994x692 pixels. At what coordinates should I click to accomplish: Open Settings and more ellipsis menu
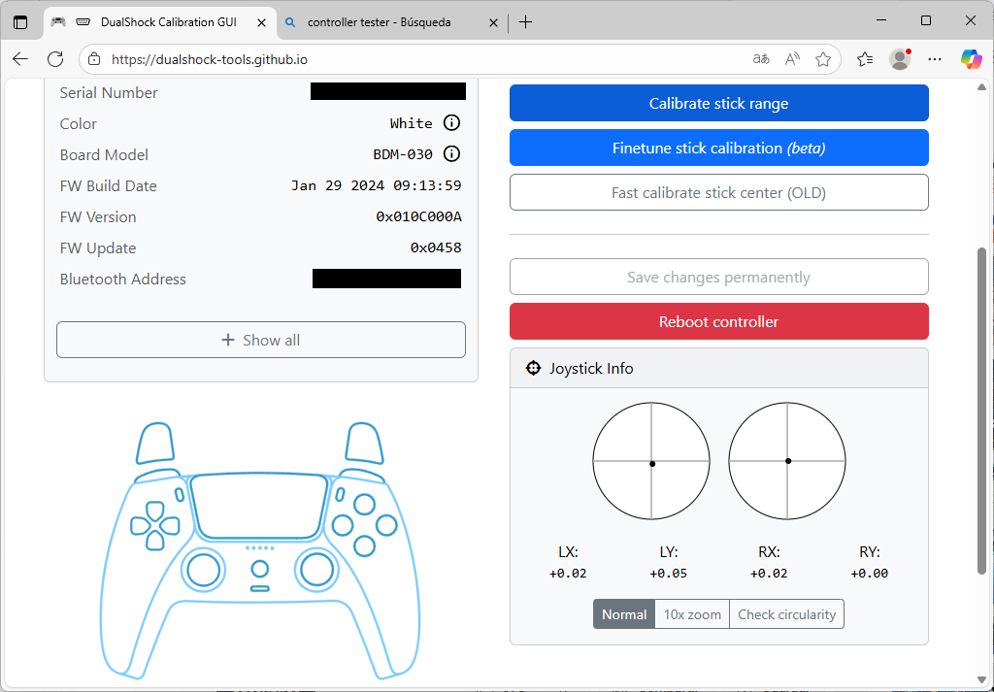point(935,59)
